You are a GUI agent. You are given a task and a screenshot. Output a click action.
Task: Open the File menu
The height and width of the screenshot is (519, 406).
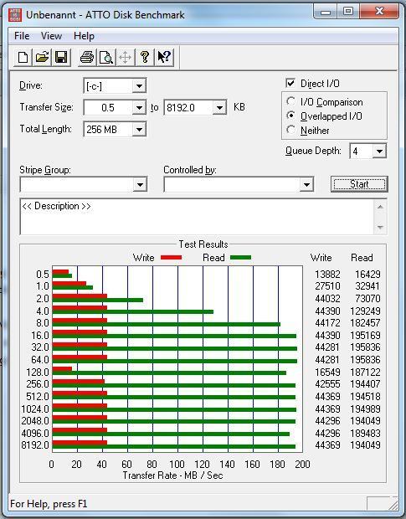pyautogui.click(x=22, y=36)
